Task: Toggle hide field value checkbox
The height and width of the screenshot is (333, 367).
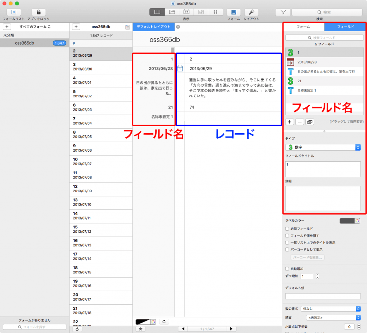Action: 287,236
